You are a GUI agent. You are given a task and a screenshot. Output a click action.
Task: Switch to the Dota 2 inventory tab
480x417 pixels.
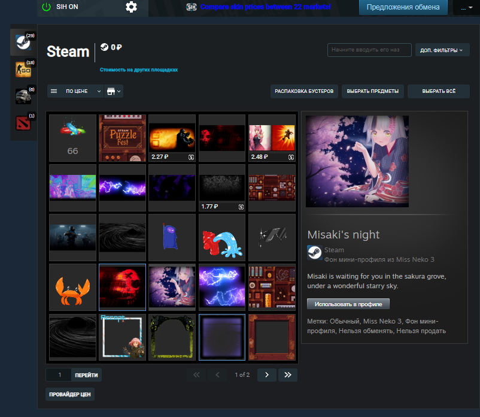(x=23, y=122)
